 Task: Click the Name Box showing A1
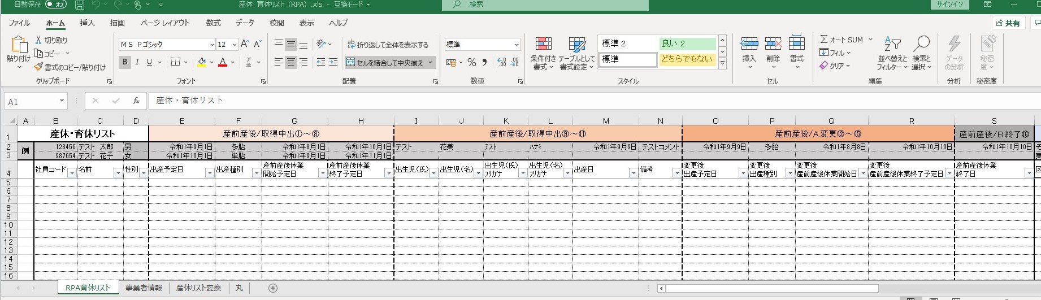(31, 102)
